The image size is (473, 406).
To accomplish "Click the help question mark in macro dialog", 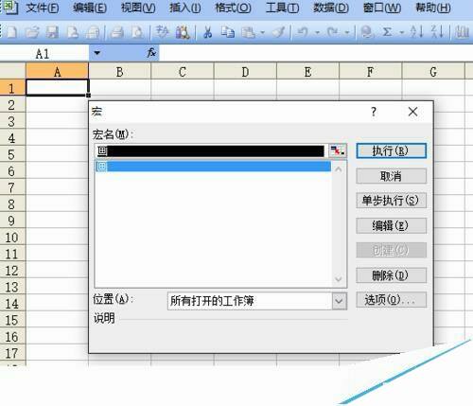I will point(374,112).
